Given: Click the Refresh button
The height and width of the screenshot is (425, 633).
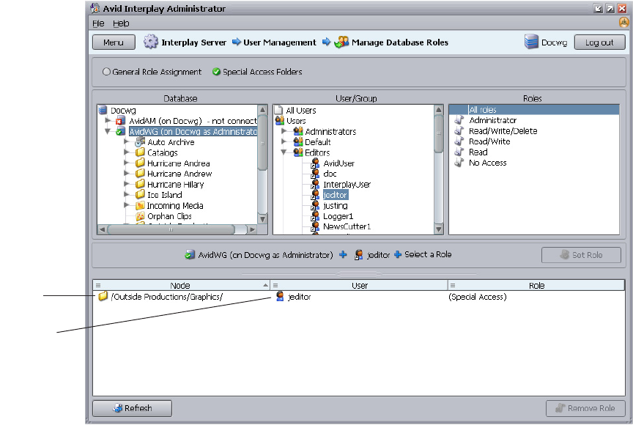Looking at the screenshot, I should tap(132, 408).
